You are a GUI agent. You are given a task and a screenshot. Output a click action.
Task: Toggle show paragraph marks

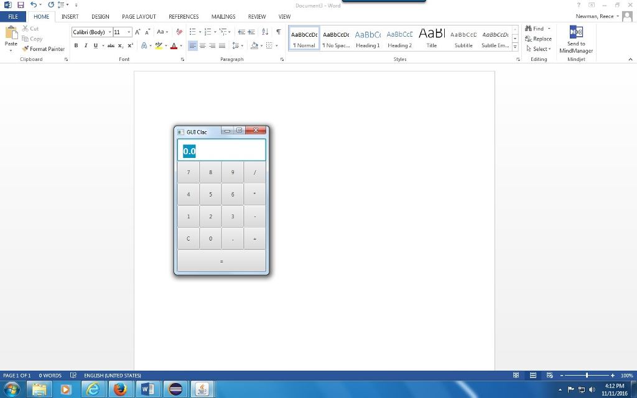[278, 32]
